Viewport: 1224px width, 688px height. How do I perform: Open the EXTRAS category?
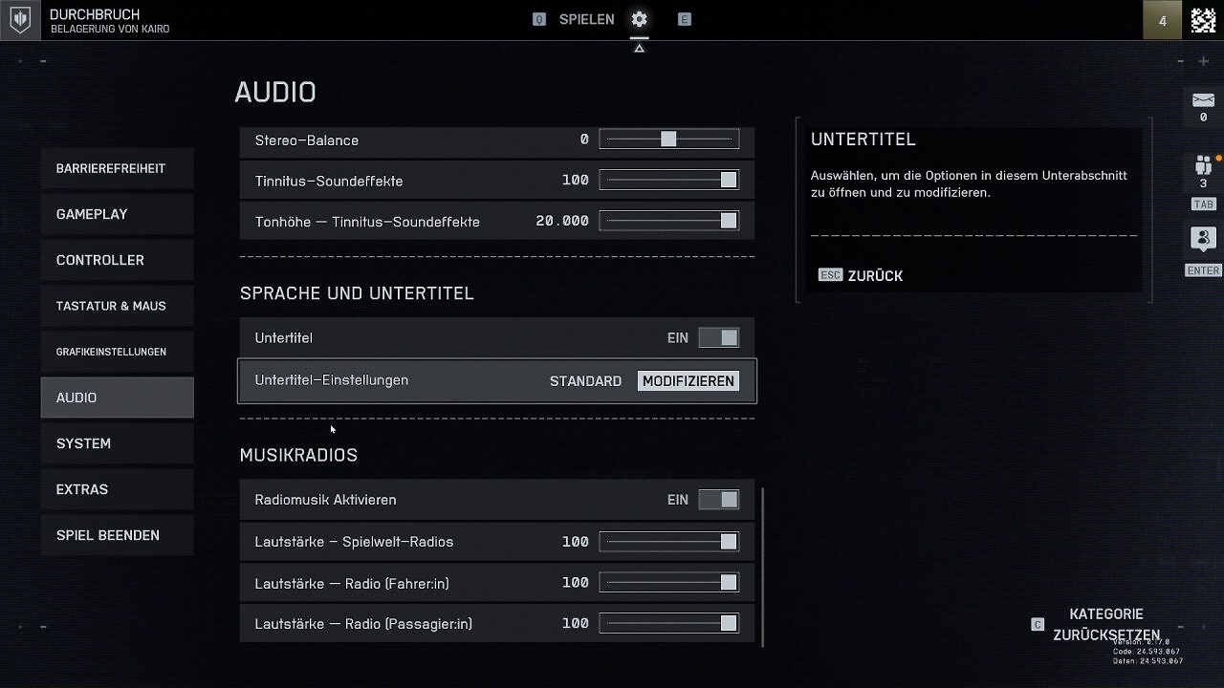pos(117,489)
